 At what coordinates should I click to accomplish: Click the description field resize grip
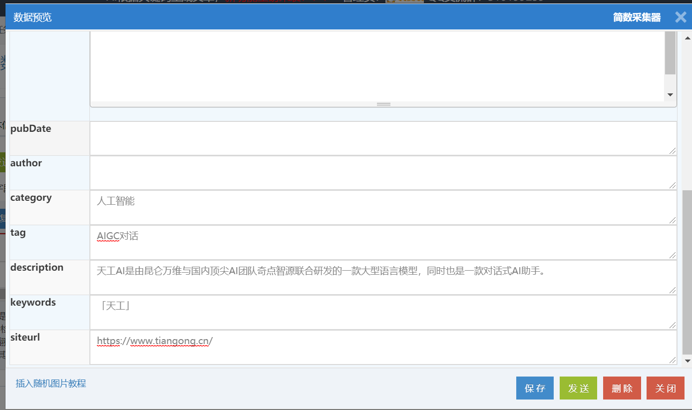673,290
